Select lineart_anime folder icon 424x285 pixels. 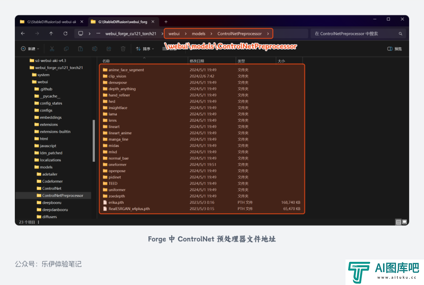coord(105,133)
